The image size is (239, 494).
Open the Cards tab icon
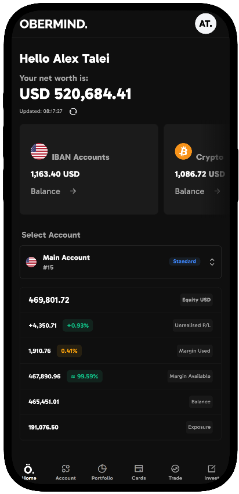pos(139,468)
